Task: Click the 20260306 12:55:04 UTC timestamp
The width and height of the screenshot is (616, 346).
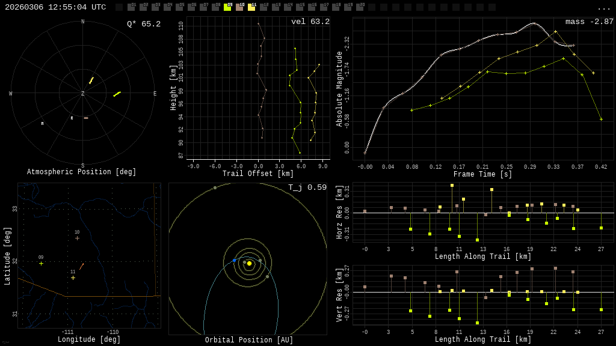Action: 55,7
